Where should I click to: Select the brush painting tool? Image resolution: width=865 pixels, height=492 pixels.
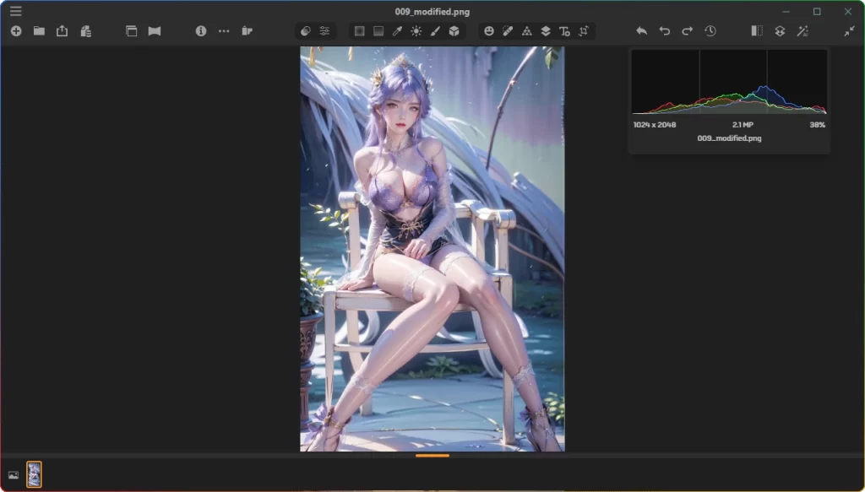coord(435,31)
